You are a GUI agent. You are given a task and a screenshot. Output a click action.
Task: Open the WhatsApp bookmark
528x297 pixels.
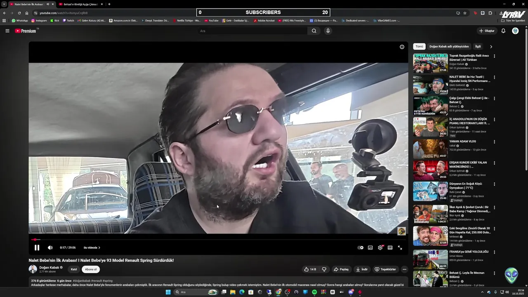pos(20,20)
